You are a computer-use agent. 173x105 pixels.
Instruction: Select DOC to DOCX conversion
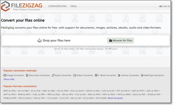(x=77, y=91)
